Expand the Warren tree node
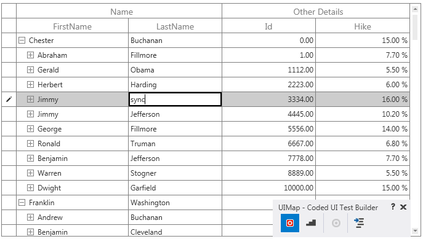 [31, 173]
